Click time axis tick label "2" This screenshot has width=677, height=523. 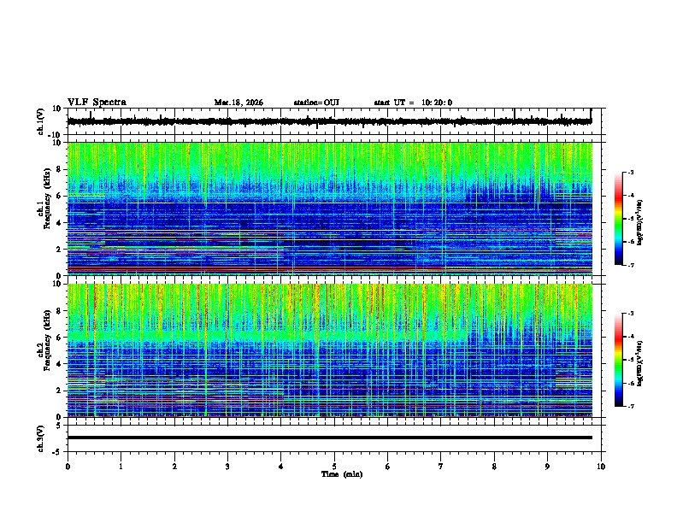pyautogui.click(x=174, y=467)
